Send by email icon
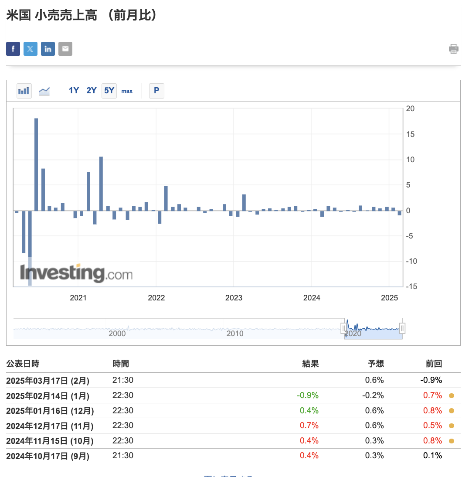This screenshot has height=477, width=462. 65,49
